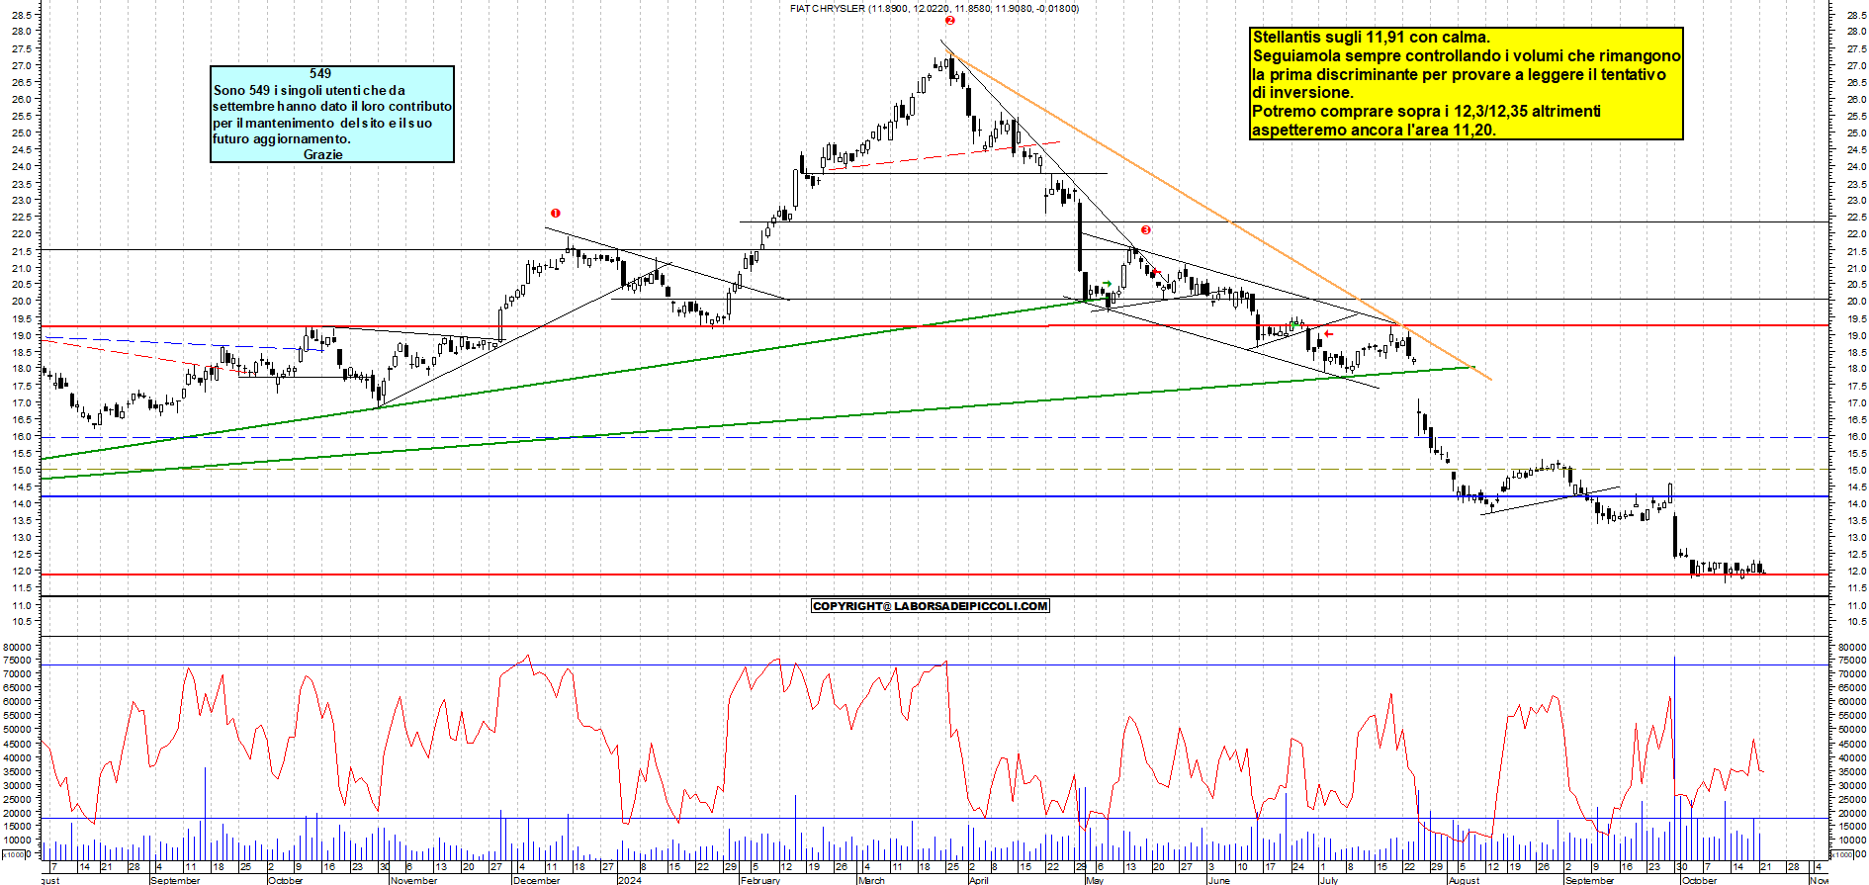Click the 'Nov' label ending the time axis

tap(1820, 880)
